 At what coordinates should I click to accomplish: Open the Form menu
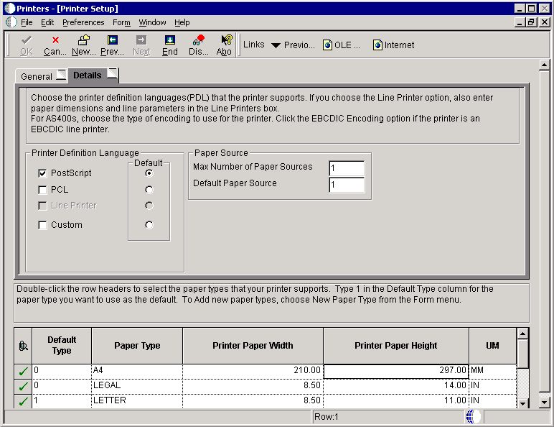(121, 22)
